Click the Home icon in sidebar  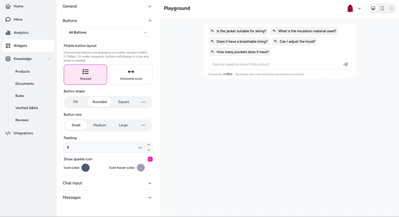tap(8, 6)
